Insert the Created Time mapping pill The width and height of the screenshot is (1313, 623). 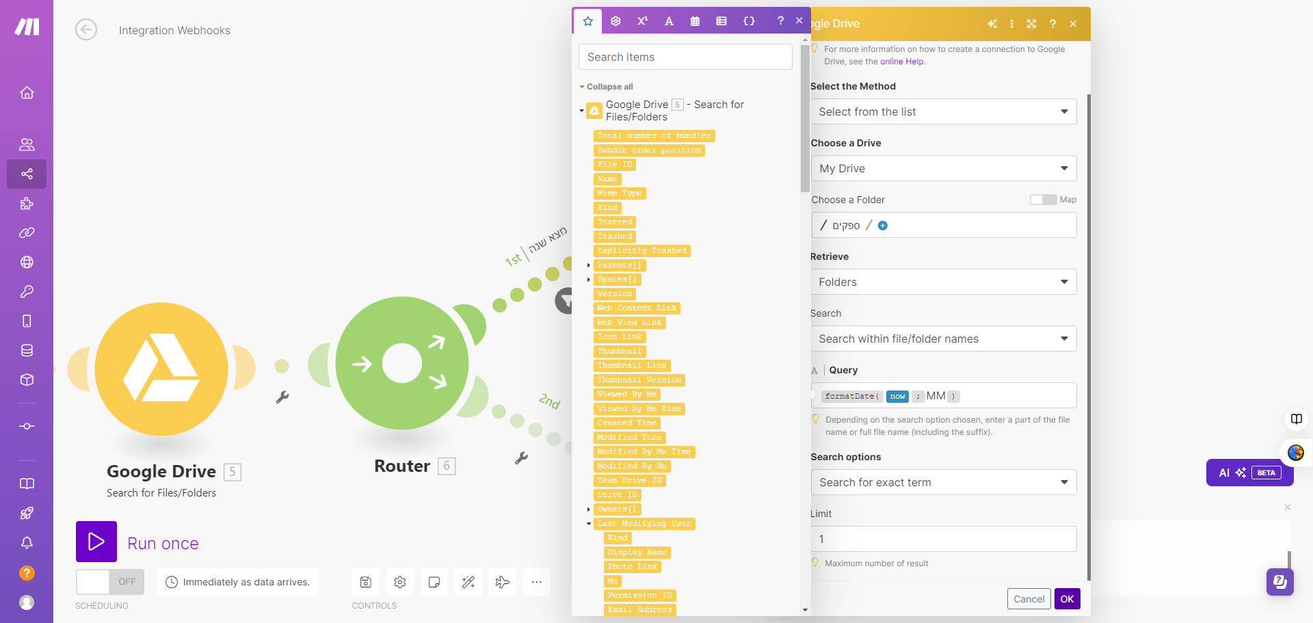click(x=626, y=423)
